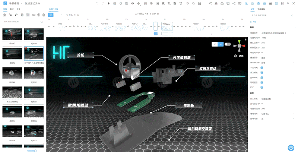Click the 滚轮 label in 3D view
This screenshot has width=298, height=152.
coord(80,55)
